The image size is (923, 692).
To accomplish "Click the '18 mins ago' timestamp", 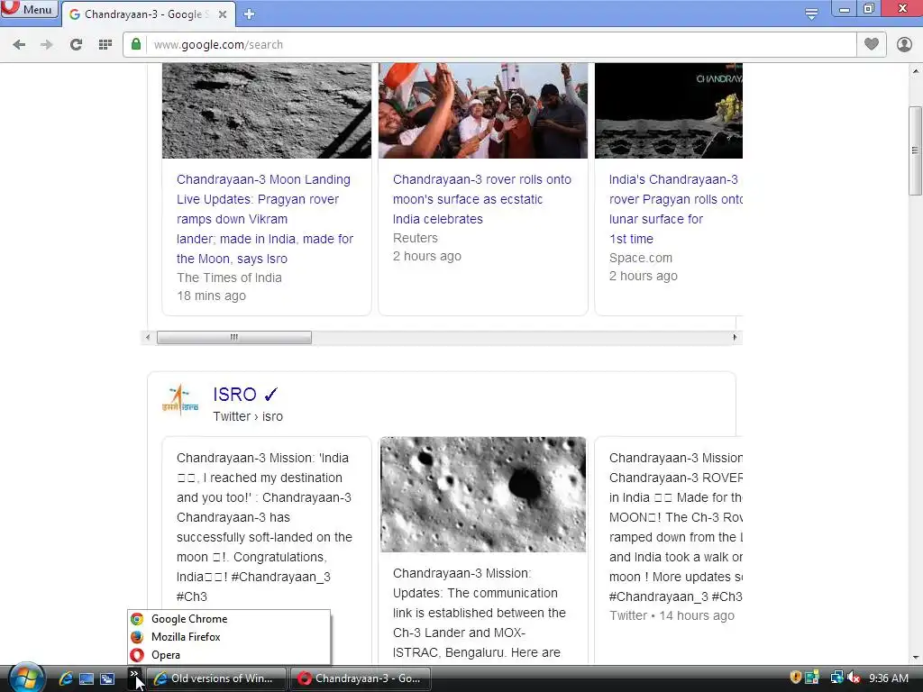I will (x=211, y=296).
